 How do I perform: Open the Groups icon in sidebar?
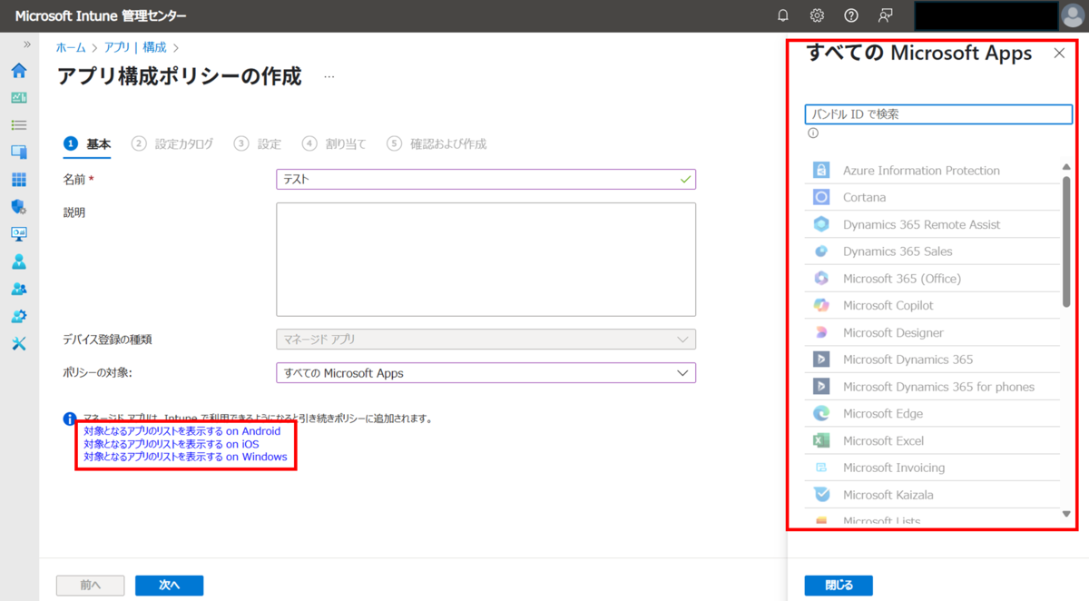point(18,289)
